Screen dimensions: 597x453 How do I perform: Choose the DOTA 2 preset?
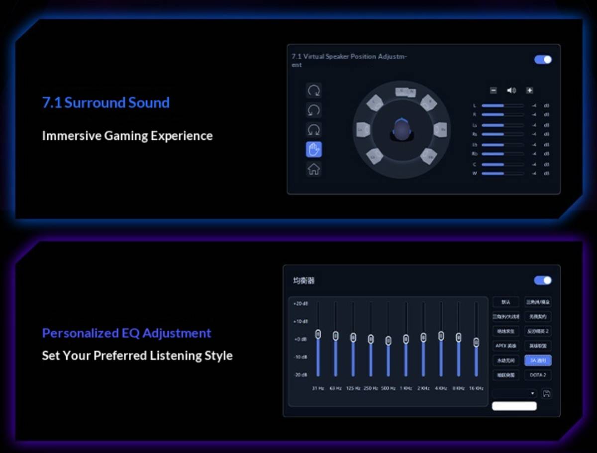point(538,375)
